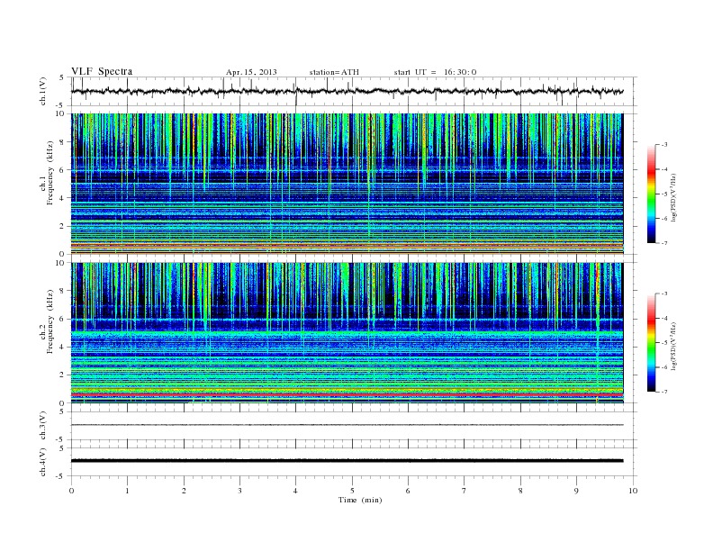Image resolution: width=713 pixels, height=551 pixels.
Task: Click the thick ch.4 waveform trace
Action: tap(347, 461)
